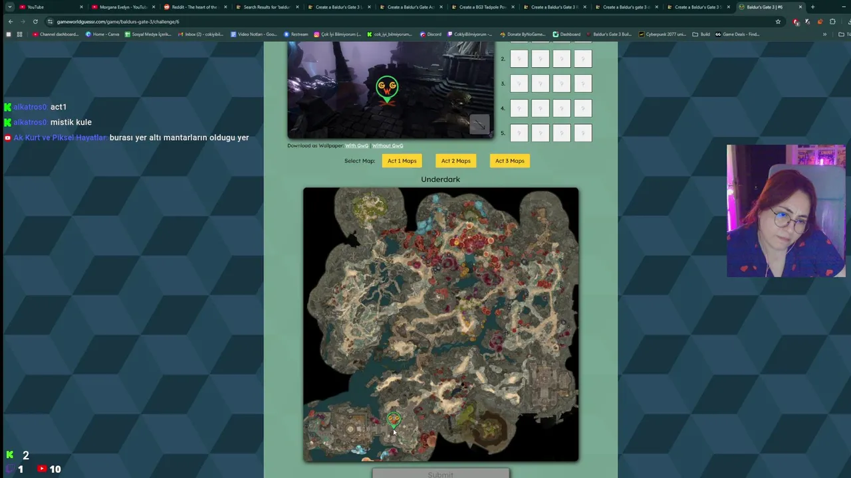
Task: Open the tab search dropdown arrow
Action: click(x=9, y=7)
